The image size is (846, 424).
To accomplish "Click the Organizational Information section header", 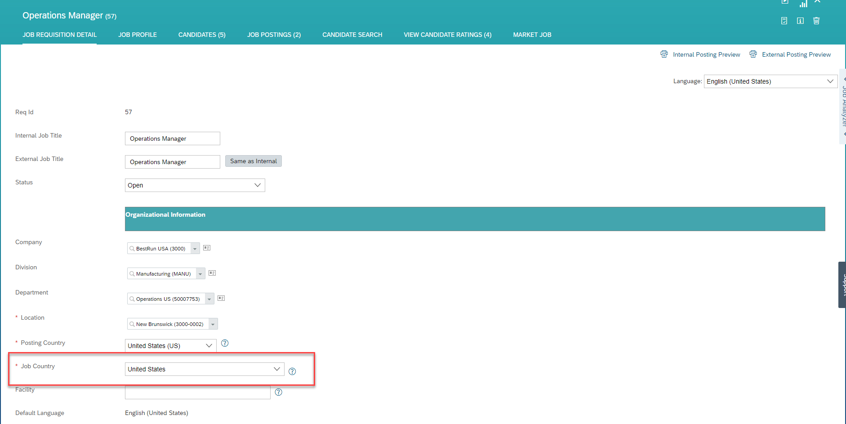I will click(x=475, y=219).
